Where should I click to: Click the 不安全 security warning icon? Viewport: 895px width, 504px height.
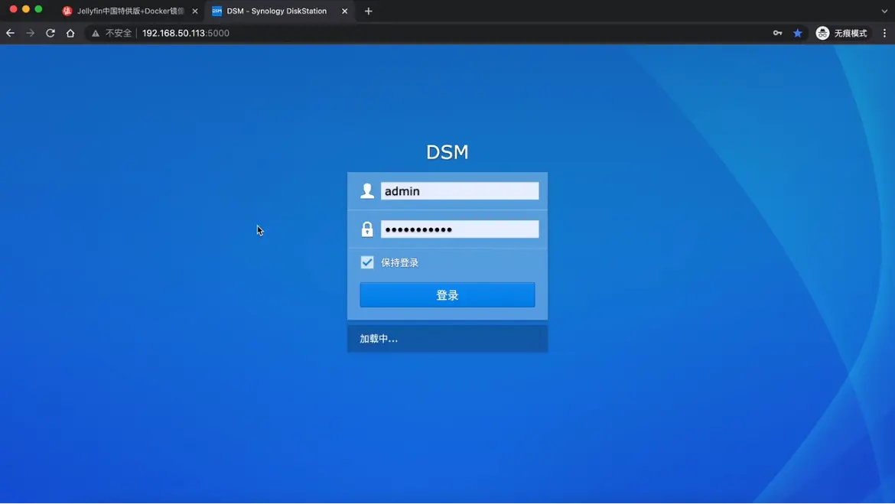click(x=96, y=34)
